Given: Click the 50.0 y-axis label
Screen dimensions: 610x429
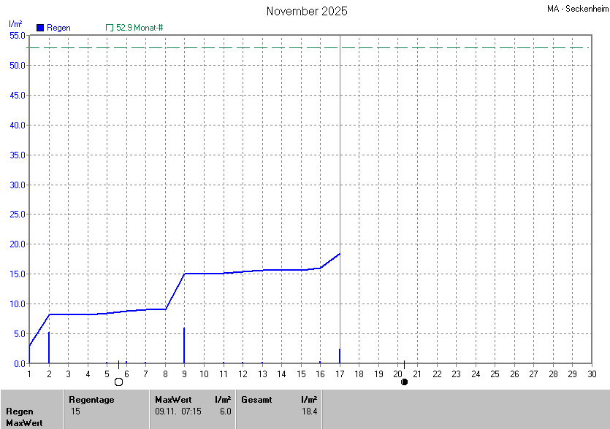Looking at the screenshot, I should pos(17,66).
